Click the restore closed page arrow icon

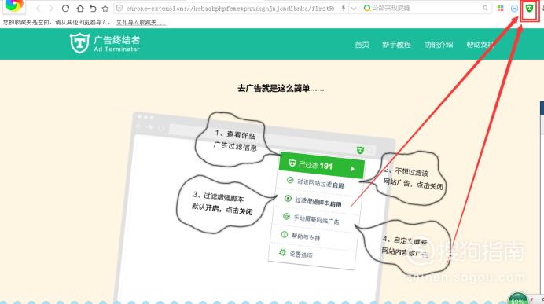93,8
